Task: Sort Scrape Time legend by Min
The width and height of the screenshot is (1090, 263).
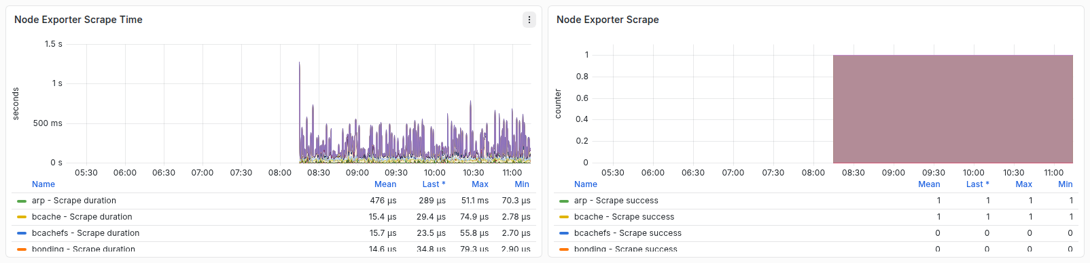Action: 522,184
